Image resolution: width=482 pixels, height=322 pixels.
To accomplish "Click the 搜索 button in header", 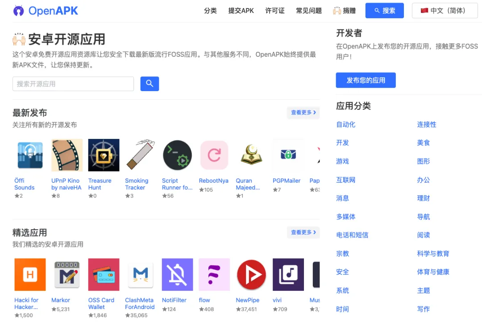I will point(385,11).
